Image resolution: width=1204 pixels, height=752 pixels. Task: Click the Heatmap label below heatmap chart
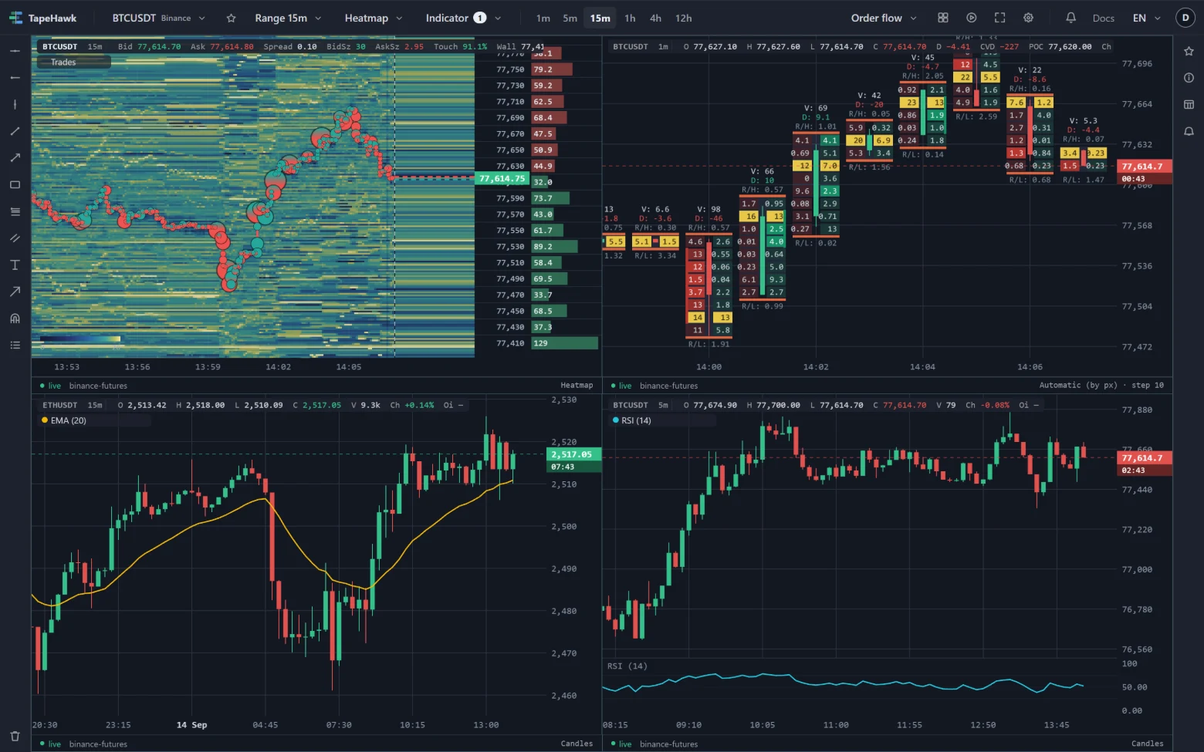[x=577, y=385]
